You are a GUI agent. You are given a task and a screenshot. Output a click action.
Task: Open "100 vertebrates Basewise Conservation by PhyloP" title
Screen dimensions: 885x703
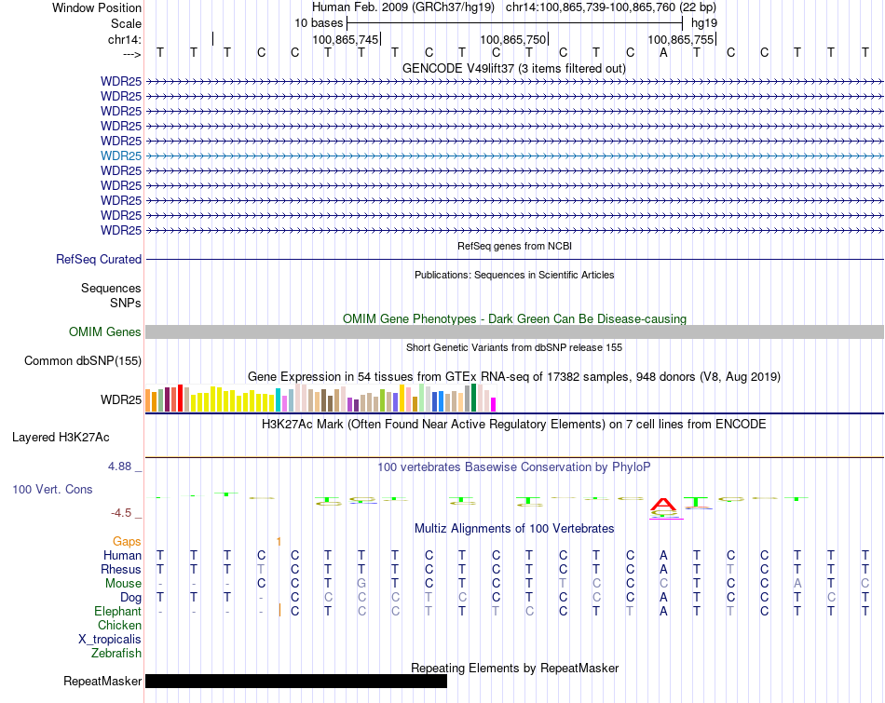click(513, 467)
